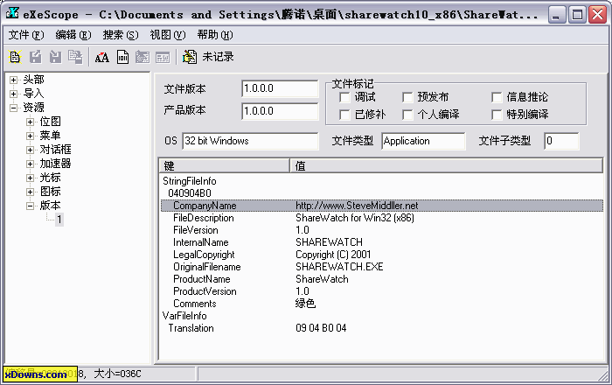The height and width of the screenshot is (385, 612).
Task: Click the 文件版本 input field
Action: [x=280, y=88]
